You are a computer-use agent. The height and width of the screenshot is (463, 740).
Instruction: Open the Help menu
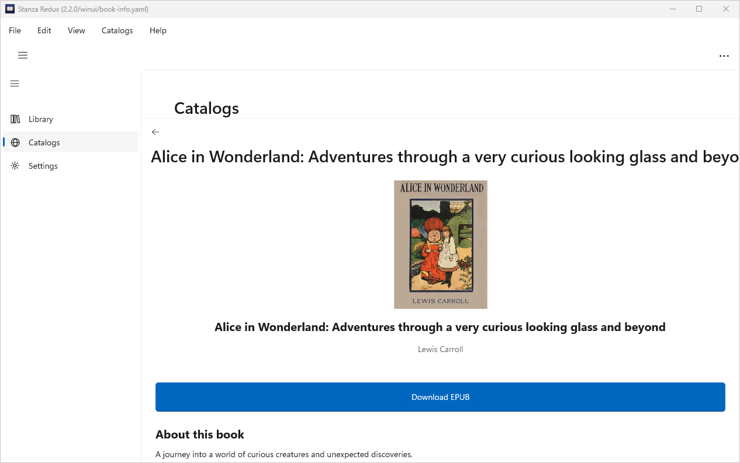(158, 30)
